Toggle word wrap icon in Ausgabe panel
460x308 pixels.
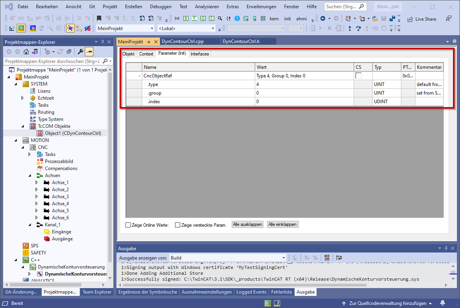click(338, 258)
